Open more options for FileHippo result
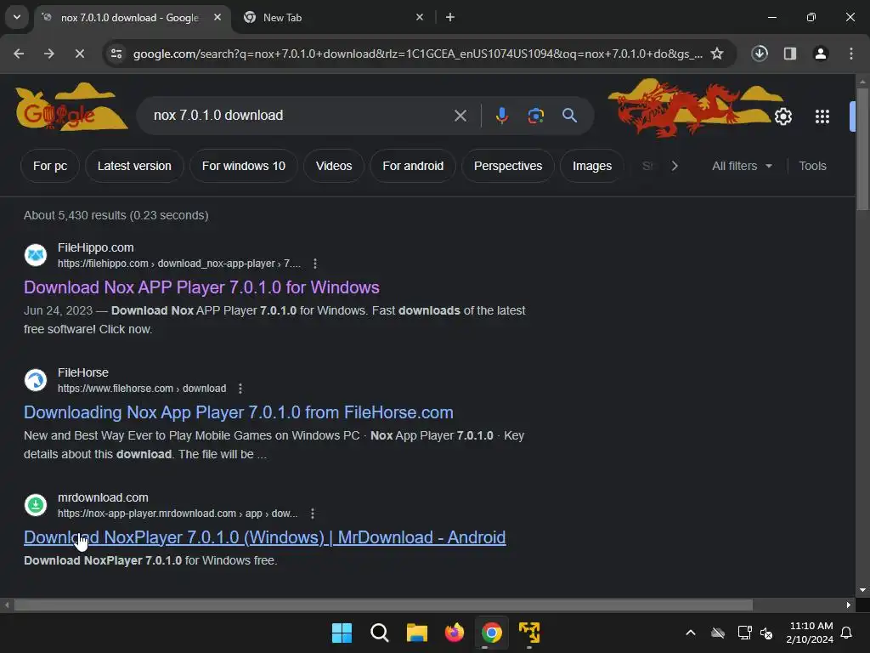This screenshot has height=653, width=870. pyautogui.click(x=315, y=264)
